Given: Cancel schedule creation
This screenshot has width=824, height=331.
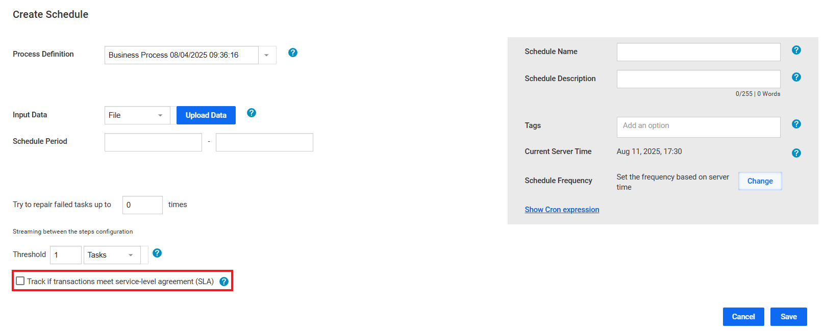Looking at the screenshot, I should (x=743, y=317).
